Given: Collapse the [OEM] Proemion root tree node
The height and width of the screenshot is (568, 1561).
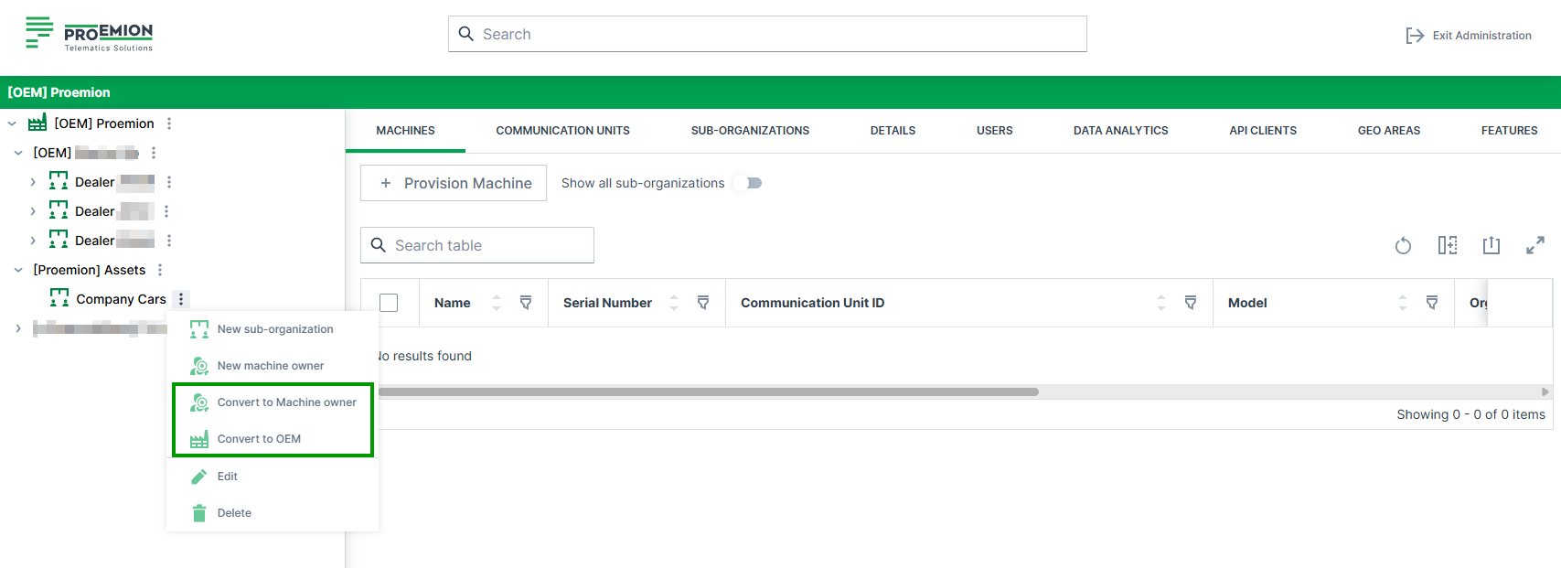Looking at the screenshot, I should click(x=12, y=123).
